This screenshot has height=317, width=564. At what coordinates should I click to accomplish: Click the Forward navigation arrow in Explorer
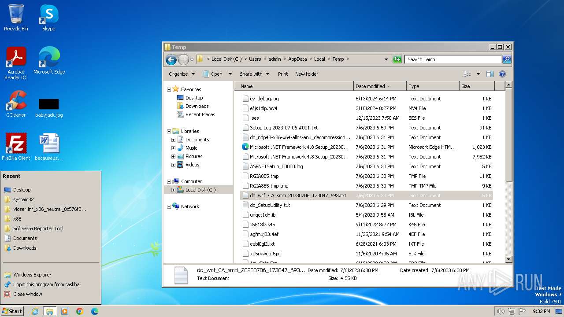pyautogui.click(x=183, y=59)
